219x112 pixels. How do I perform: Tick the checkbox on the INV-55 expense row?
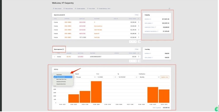click(55, 57)
